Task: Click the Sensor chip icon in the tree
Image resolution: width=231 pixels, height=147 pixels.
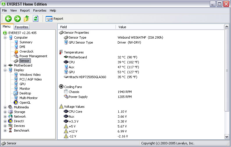Action: point(16,61)
